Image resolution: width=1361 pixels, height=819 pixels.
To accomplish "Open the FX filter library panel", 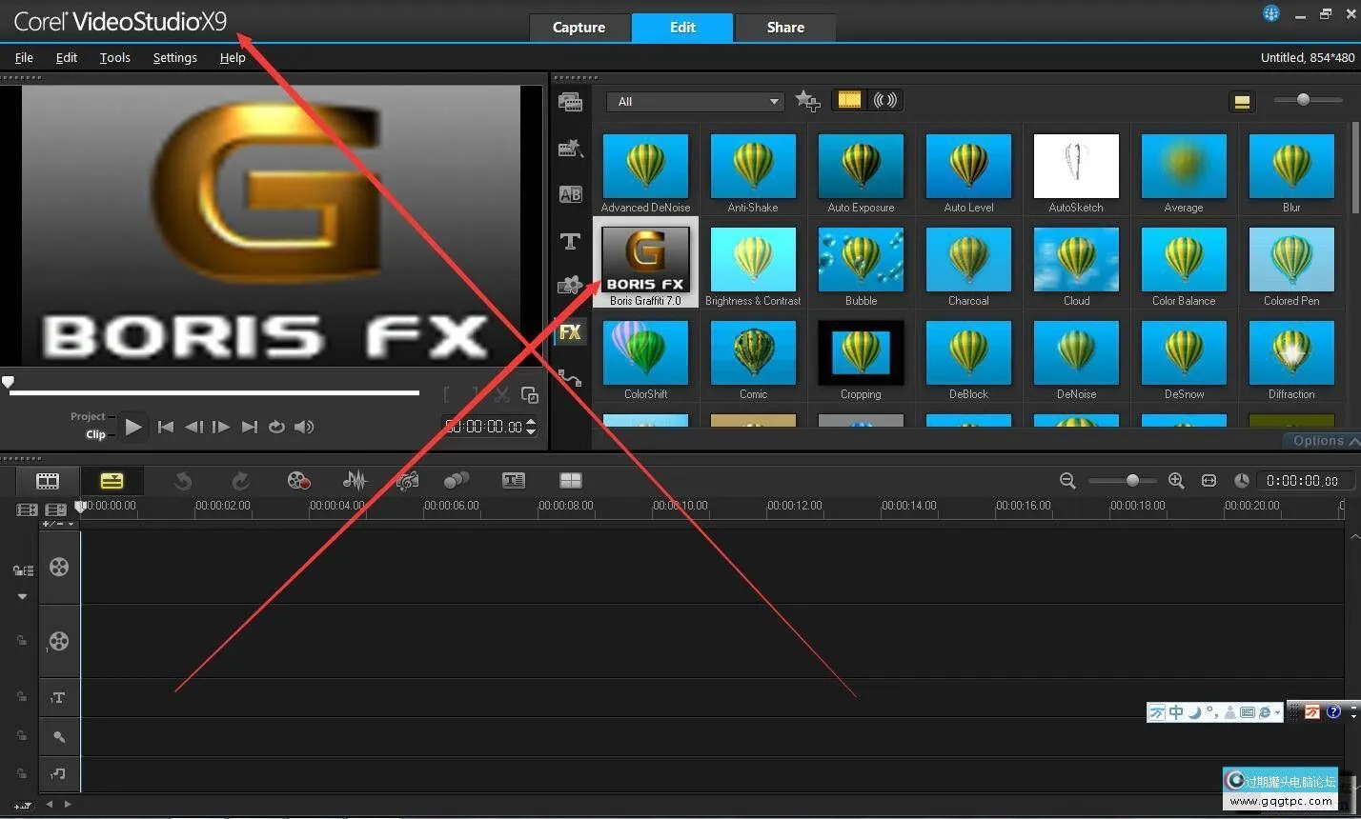I will click(x=570, y=332).
